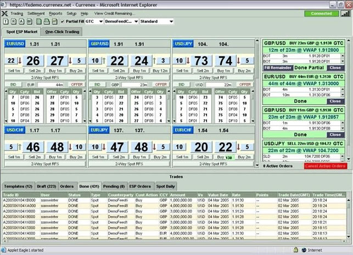
Task: Toggle OFFER in the GBP/USD panel
Action: (x=161, y=85)
